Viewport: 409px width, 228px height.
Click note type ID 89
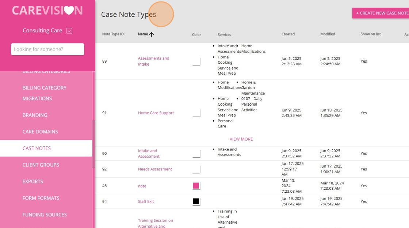[104, 61]
